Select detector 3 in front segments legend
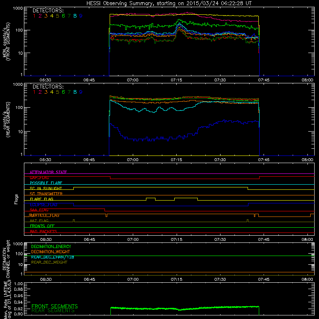The width and height of the screenshot is (319, 319). 46,16
